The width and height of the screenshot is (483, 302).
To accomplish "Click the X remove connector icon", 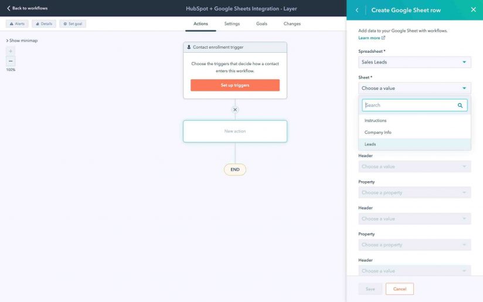I will click(x=235, y=110).
